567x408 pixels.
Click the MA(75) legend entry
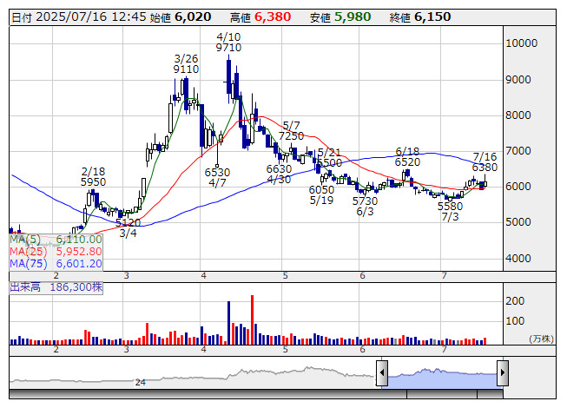(x=56, y=263)
